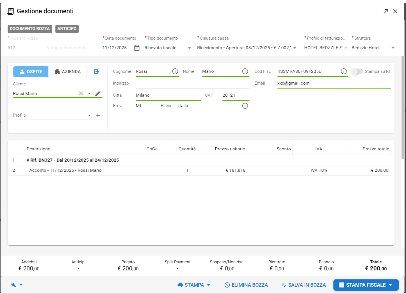The image size is (406, 294).
Task: Enable the Stampa su RT switch
Action: (x=357, y=71)
